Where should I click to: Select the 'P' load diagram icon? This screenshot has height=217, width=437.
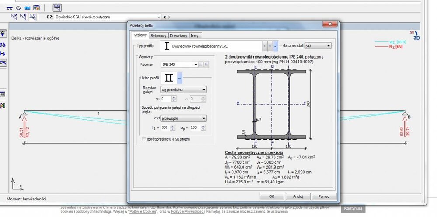point(13,17)
